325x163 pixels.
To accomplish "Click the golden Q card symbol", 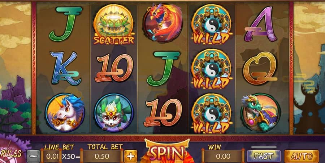I will click(x=260, y=68).
